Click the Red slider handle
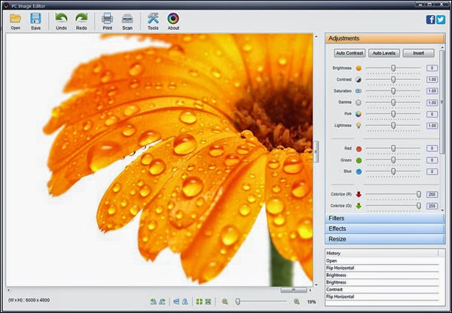This screenshot has width=452, height=313. click(393, 148)
